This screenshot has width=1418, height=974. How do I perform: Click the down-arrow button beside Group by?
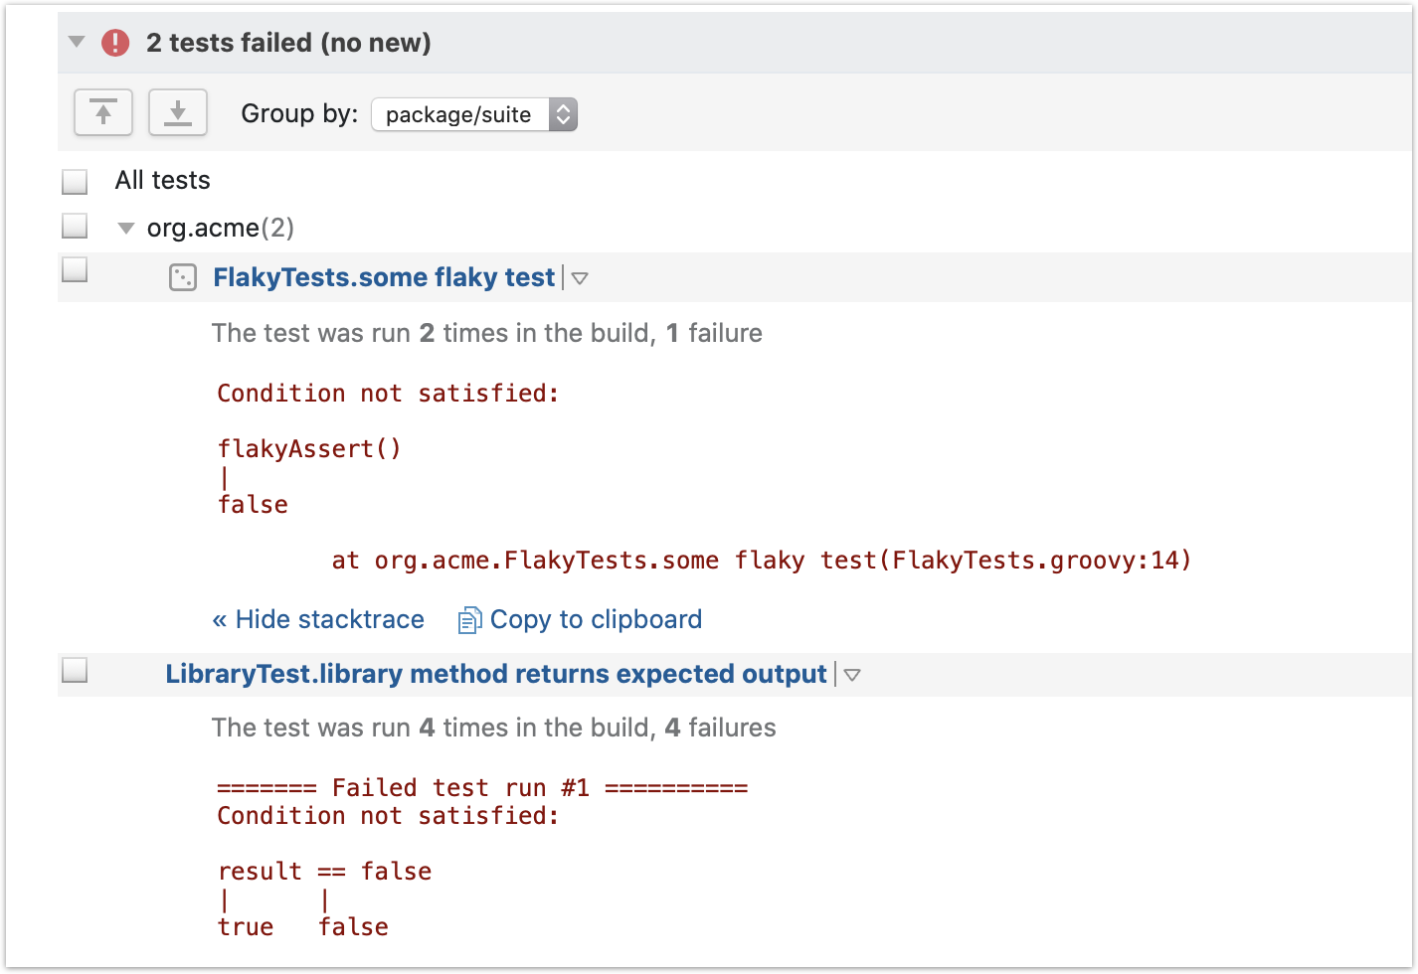(178, 113)
